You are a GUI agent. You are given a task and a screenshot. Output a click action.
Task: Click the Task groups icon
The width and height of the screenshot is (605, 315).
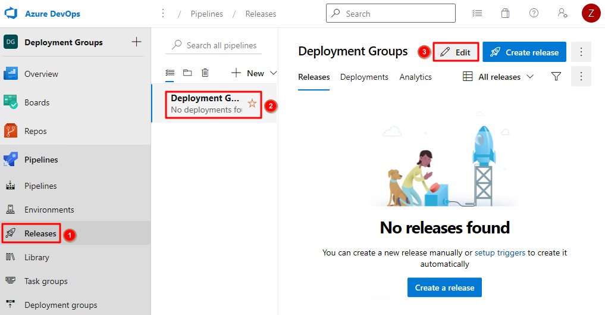pyautogui.click(x=11, y=280)
